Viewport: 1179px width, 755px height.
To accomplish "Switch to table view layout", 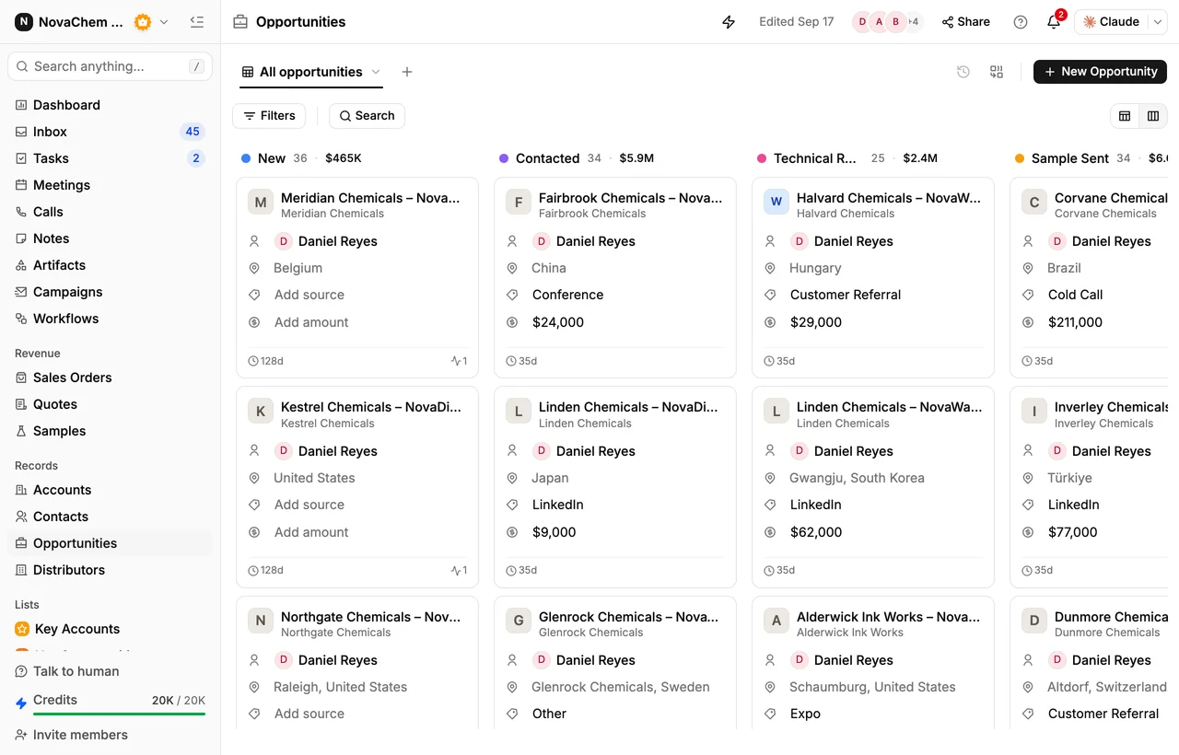I will pyautogui.click(x=1125, y=116).
